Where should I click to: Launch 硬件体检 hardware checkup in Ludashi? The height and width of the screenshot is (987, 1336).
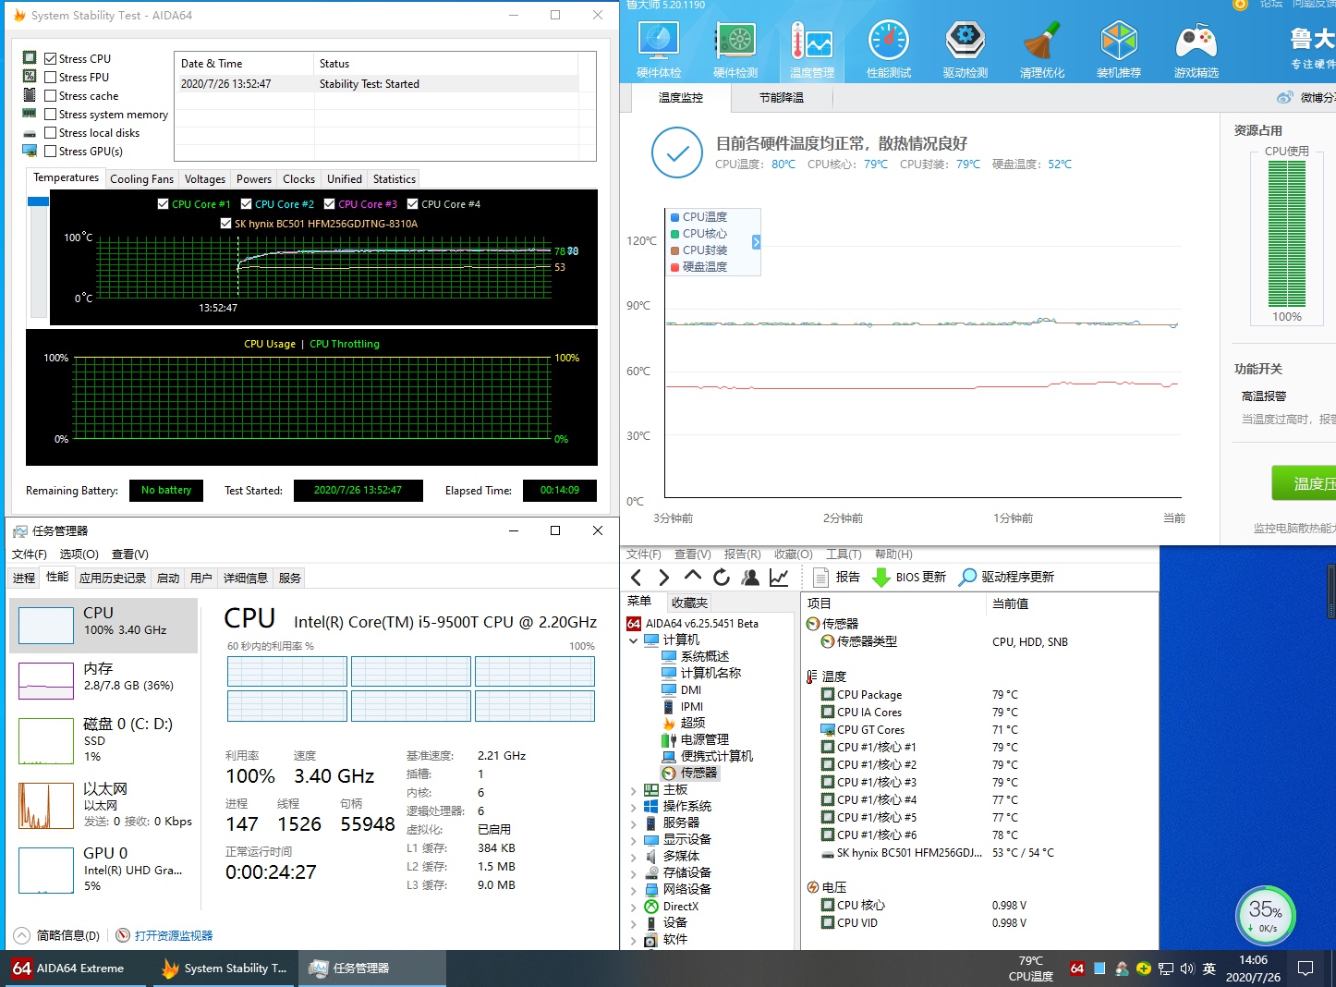[658, 46]
